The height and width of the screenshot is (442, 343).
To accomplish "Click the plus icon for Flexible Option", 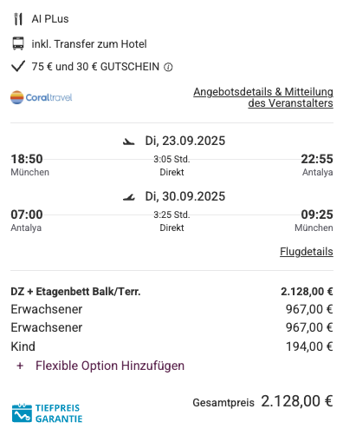I will pyautogui.click(x=20, y=366).
